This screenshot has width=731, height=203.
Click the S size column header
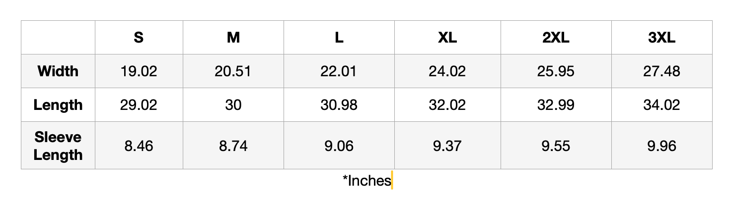point(139,38)
